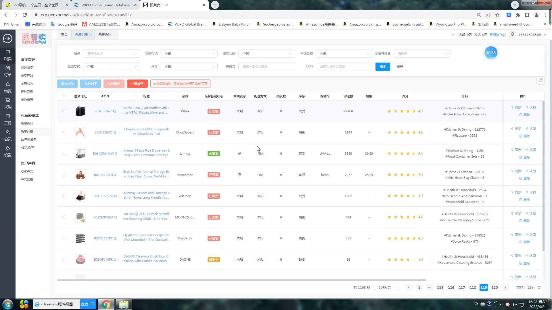Bookmark this page with the star icon
The width and height of the screenshot is (552, 310).
click(497, 15)
